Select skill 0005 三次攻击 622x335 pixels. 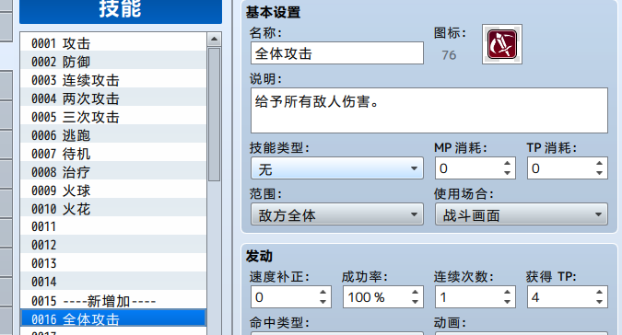113,115
